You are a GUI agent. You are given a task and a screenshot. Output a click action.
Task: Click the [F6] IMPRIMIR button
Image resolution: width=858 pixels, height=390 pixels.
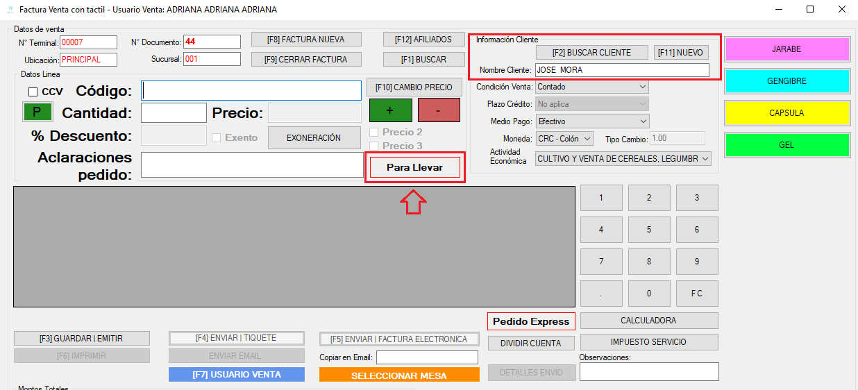pos(81,356)
